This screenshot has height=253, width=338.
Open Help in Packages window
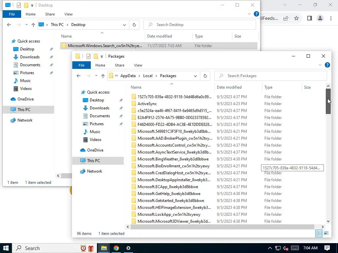pyautogui.click(x=327, y=65)
